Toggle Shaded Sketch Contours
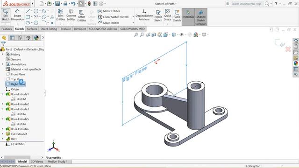This screenshot has width=299, height=168. tap(201, 17)
